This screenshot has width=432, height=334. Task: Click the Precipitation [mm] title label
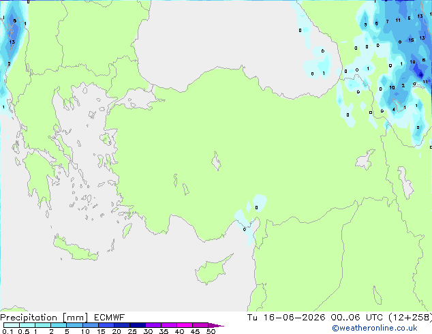(x=44, y=318)
